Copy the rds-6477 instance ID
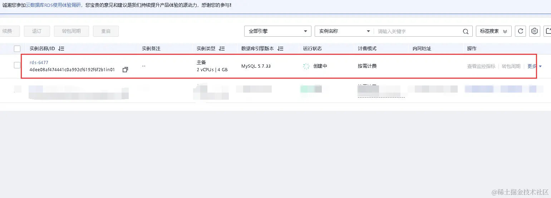The height and width of the screenshot is (198, 551). click(125, 70)
